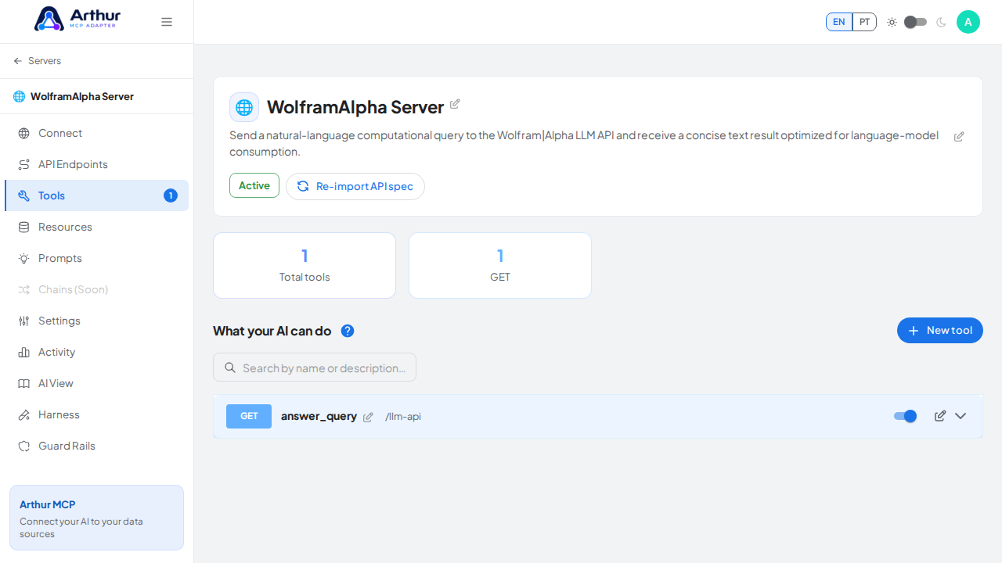The width and height of the screenshot is (1002, 563).
Task: Open the Settings section
Action: (96, 321)
